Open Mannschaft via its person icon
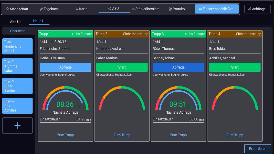This screenshot has height=154, width=274. (7, 9)
